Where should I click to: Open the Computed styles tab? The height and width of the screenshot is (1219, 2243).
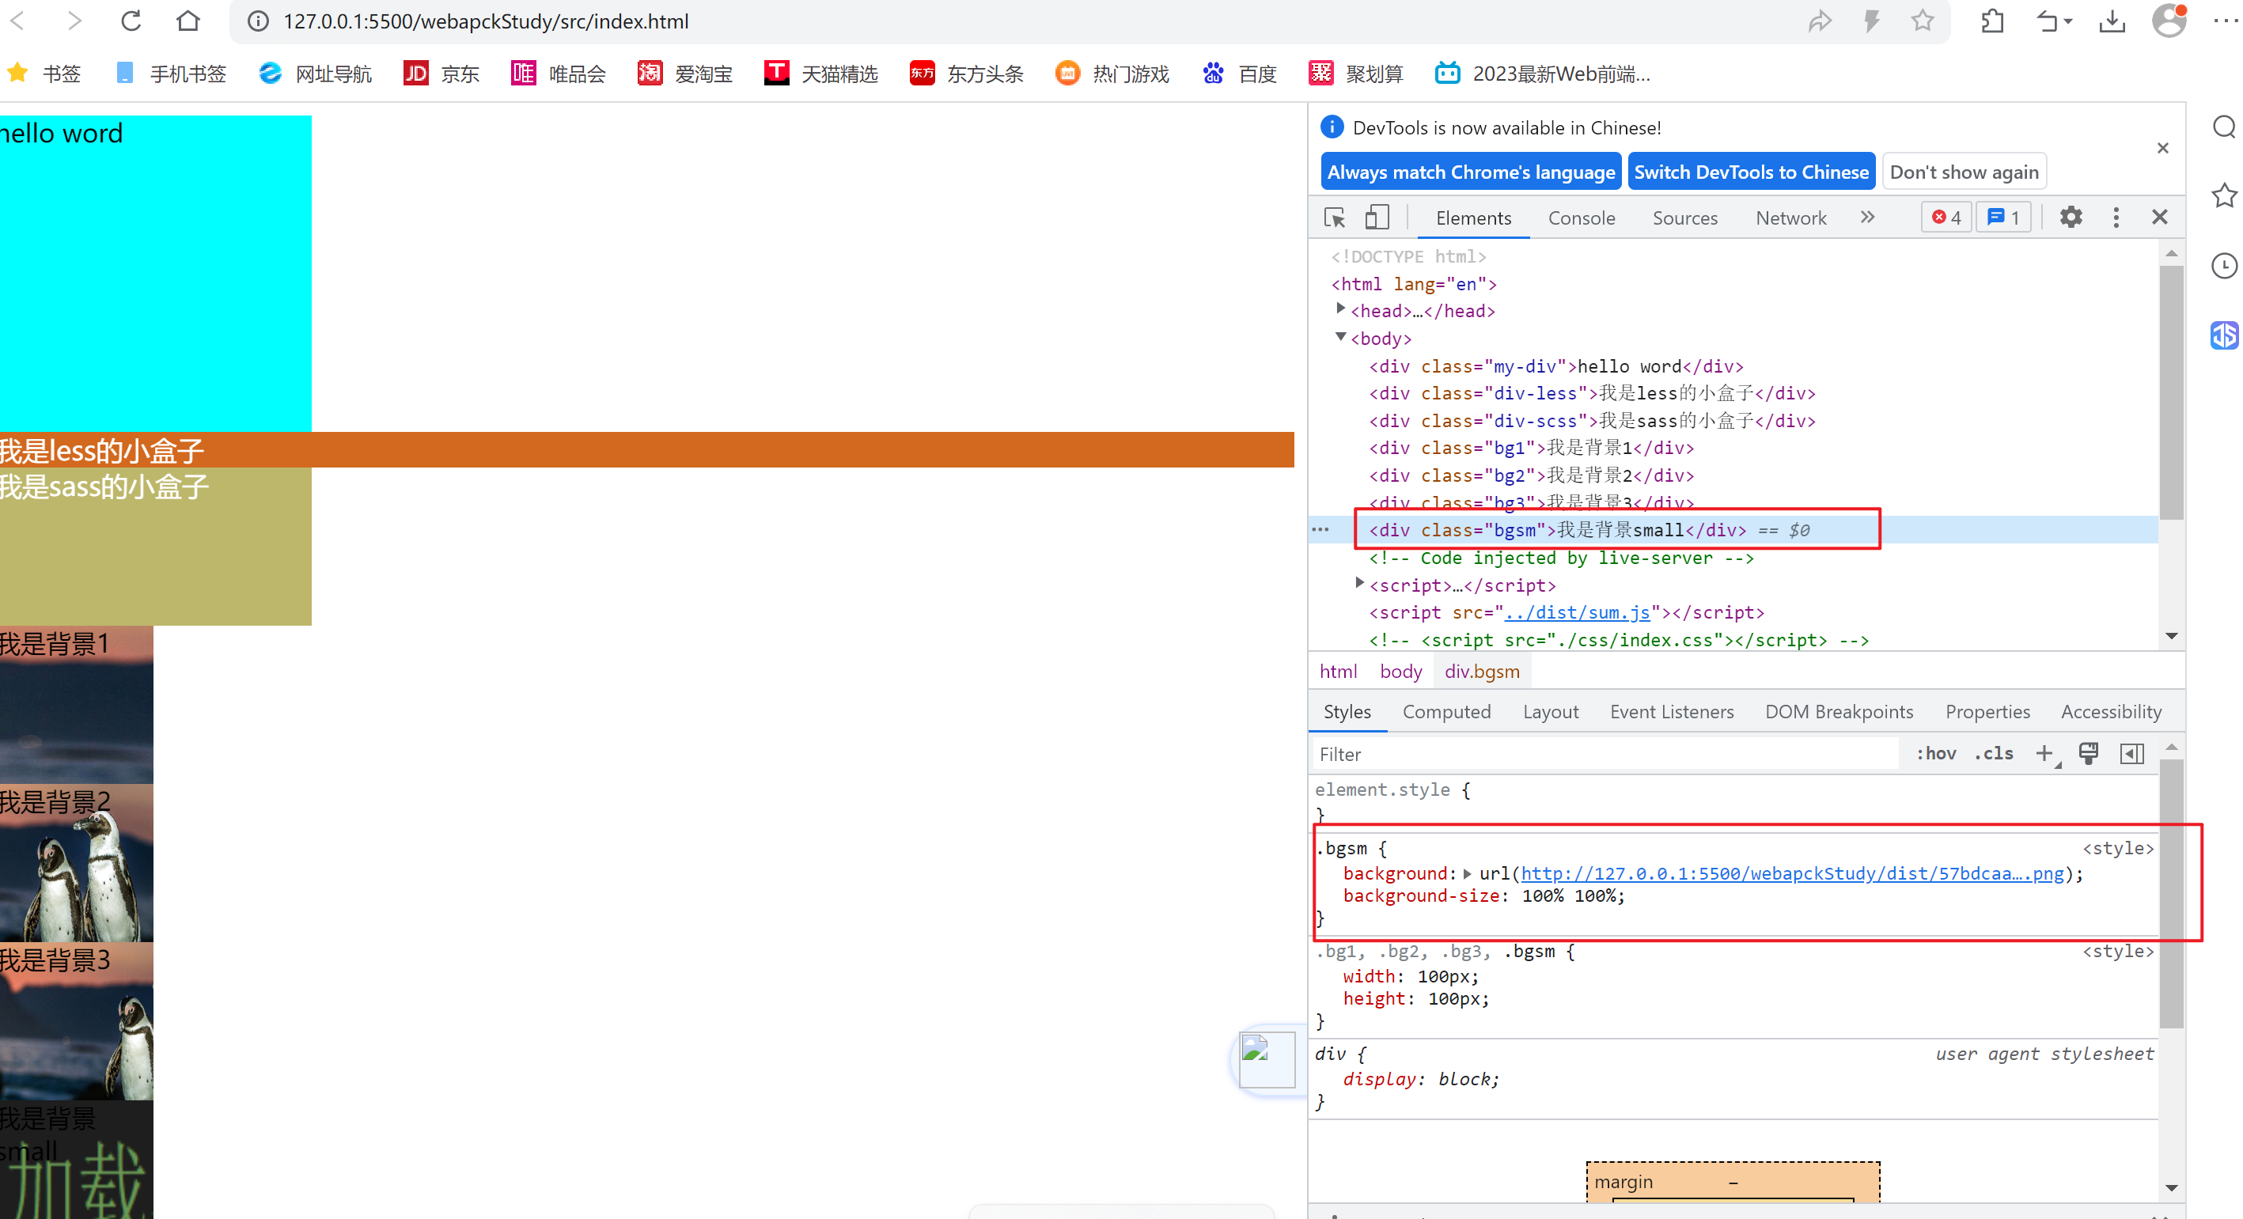[1446, 711]
